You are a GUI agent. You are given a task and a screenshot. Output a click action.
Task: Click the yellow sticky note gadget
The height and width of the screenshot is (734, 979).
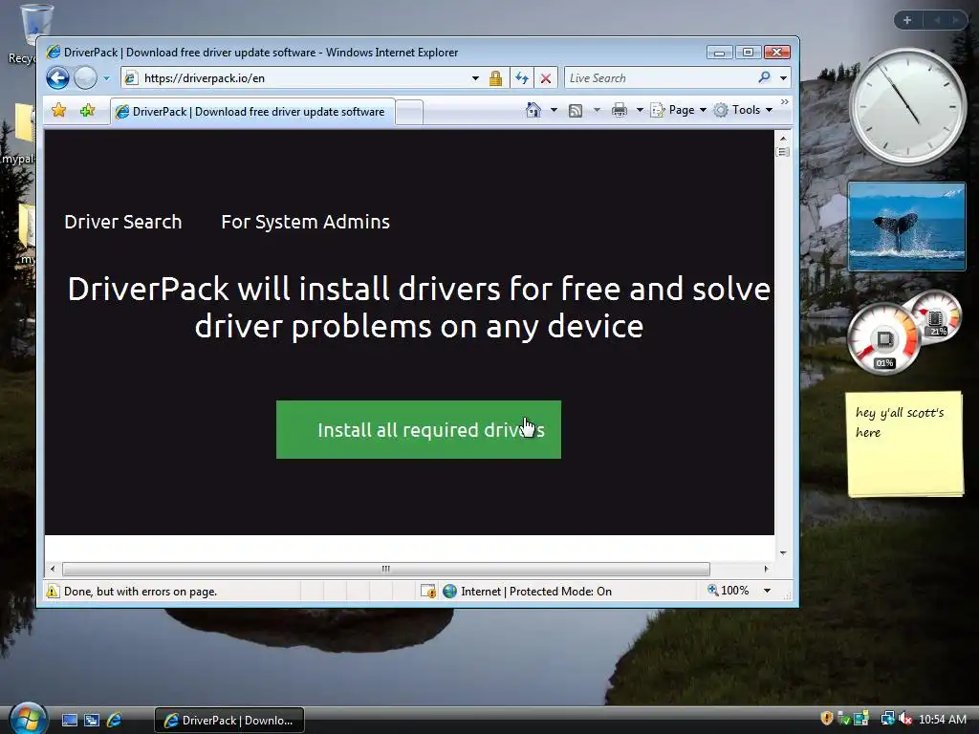[904, 443]
